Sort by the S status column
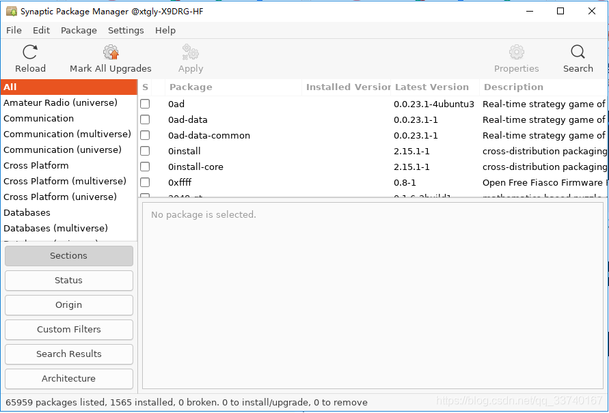Image resolution: width=609 pixels, height=413 pixels. 146,87
